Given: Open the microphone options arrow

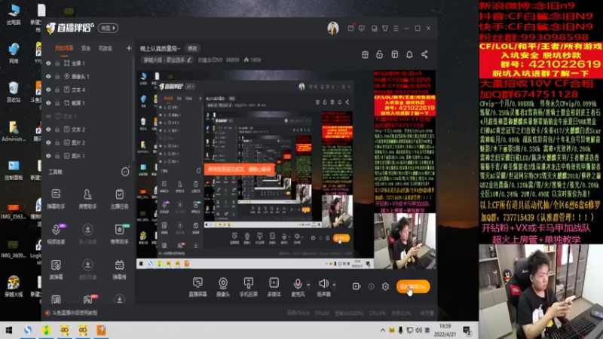Looking at the screenshot, I should point(308,285).
